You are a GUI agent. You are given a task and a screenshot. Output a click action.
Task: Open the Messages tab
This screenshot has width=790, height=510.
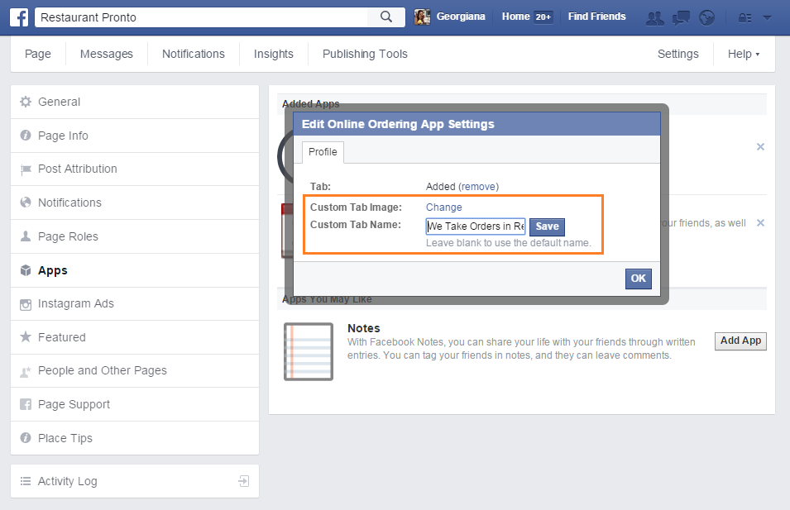coord(107,54)
